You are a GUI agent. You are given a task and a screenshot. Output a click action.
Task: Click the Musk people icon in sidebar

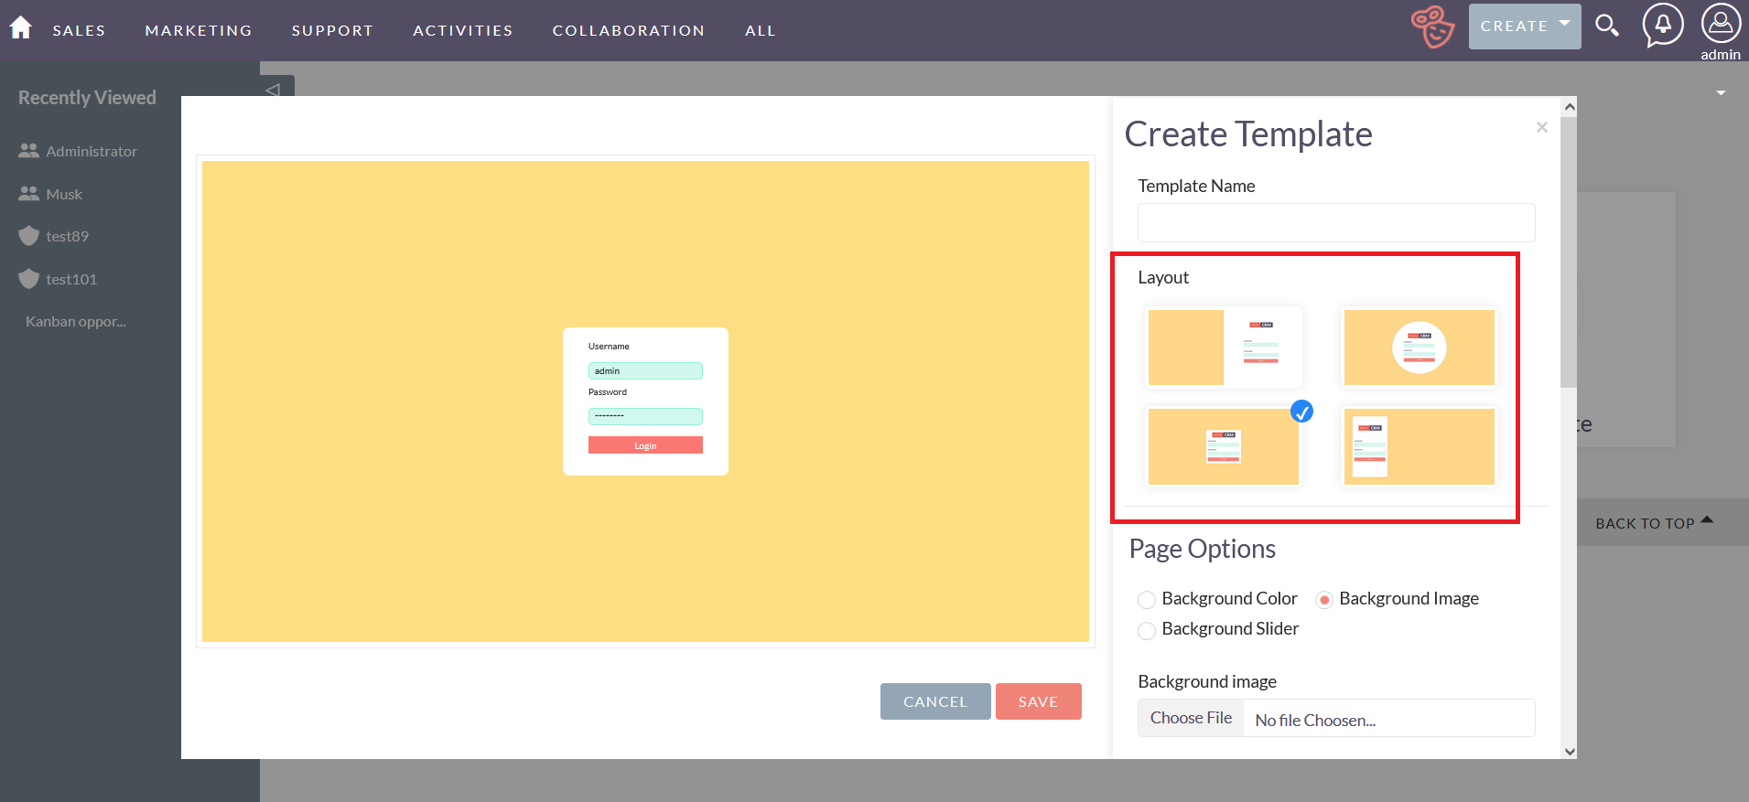pos(29,194)
